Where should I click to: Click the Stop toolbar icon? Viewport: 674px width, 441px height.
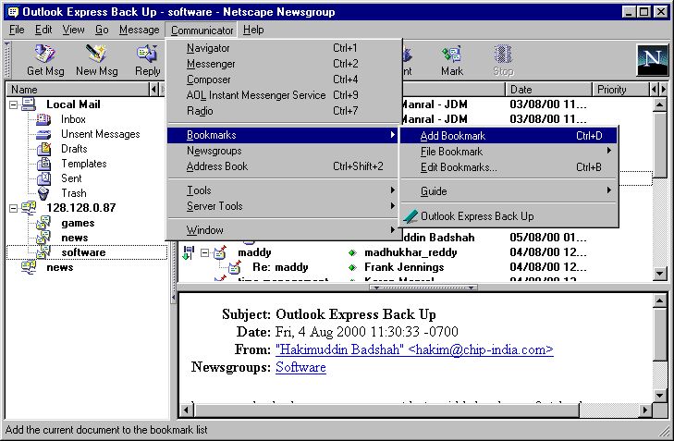tap(503, 54)
